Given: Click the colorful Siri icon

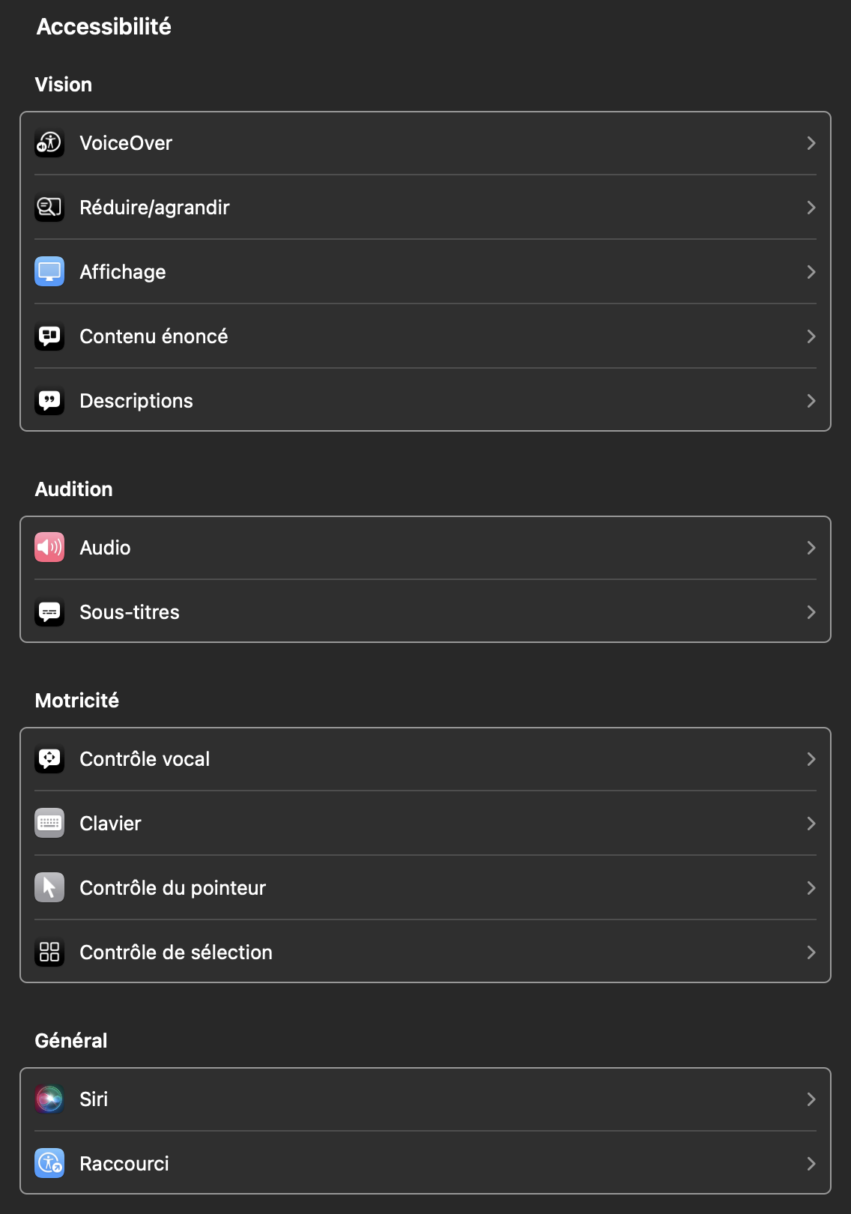Looking at the screenshot, I should [49, 1099].
